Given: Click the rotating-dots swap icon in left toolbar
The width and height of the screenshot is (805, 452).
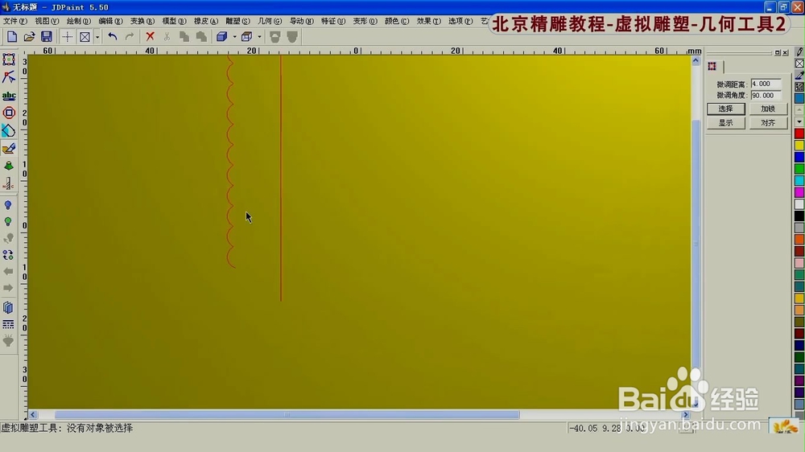Looking at the screenshot, I should (x=8, y=255).
